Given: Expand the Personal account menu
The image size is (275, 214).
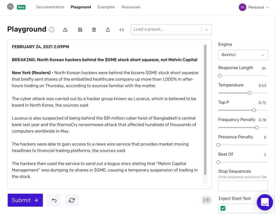Looking at the screenshot, I should [x=258, y=7].
